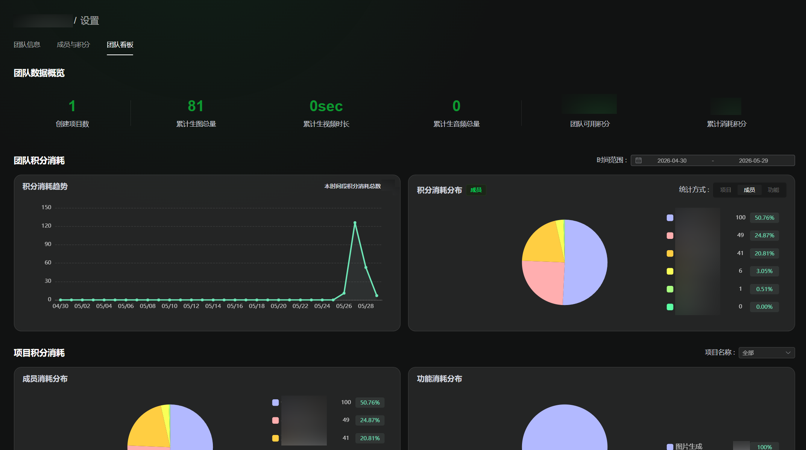This screenshot has height=450, width=806.
Task: Click the orange swatch in 积分消耗分布 legend
Action: [x=670, y=254]
